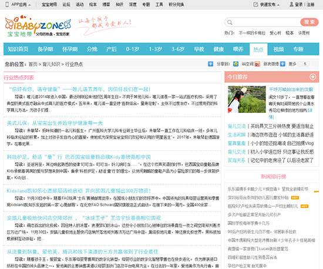The image size is (323, 269).
Task: Click hot keyword 不一样的卡梅拉
Action: (252, 33)
